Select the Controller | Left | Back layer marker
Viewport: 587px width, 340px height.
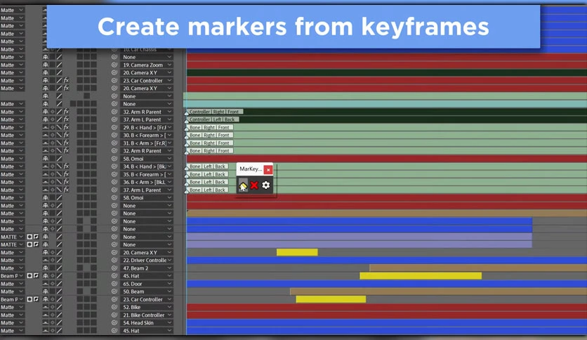point(213,119)
